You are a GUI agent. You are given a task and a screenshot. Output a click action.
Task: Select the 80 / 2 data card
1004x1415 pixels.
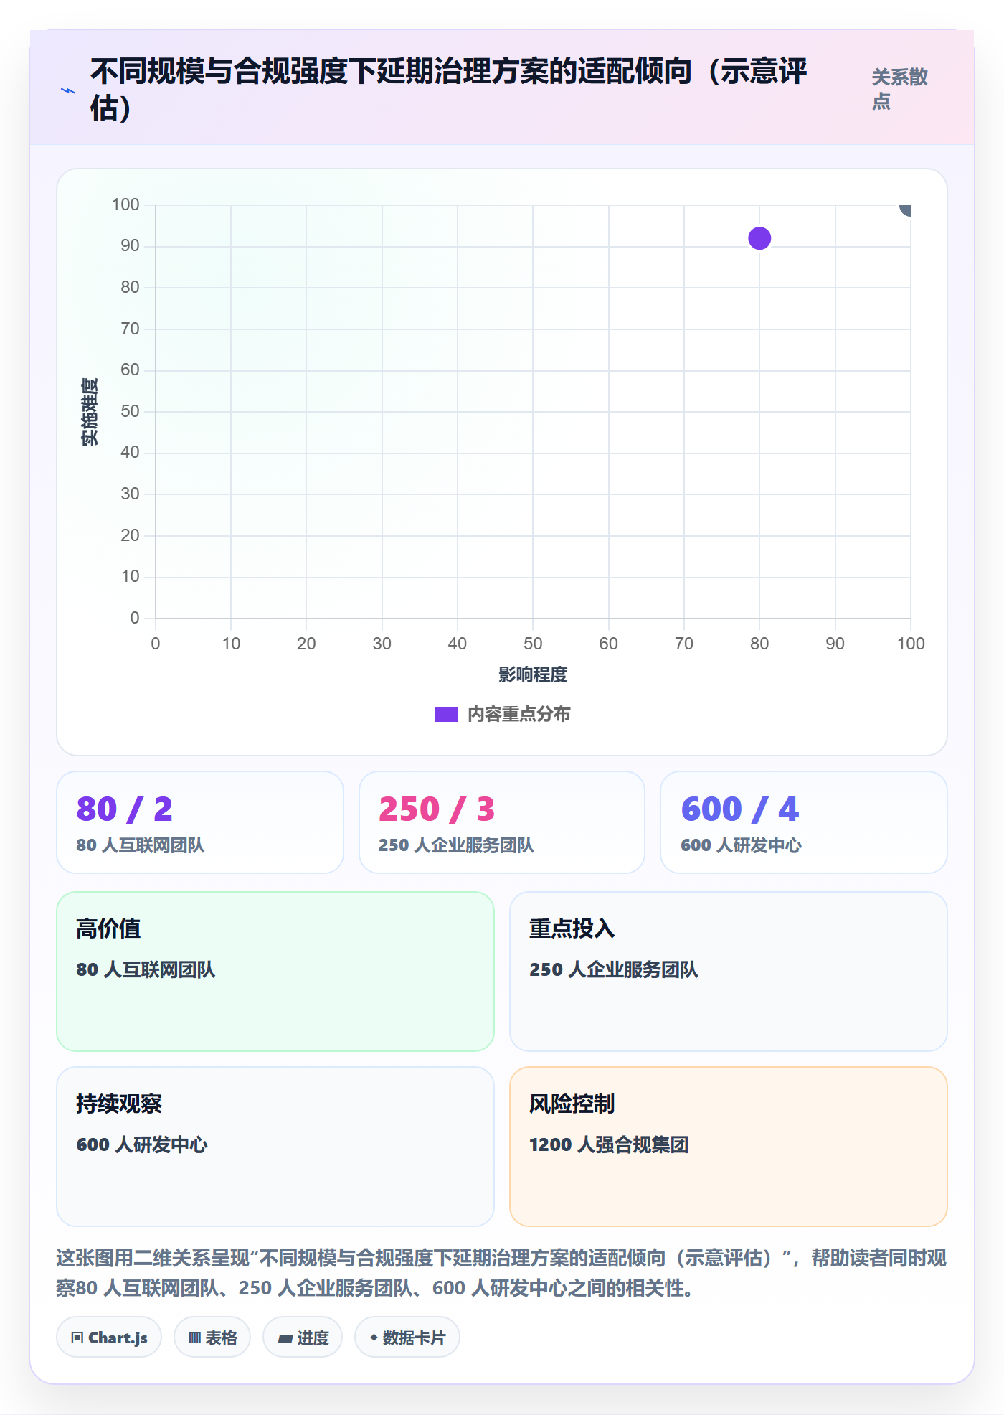[x=200, y=822]
